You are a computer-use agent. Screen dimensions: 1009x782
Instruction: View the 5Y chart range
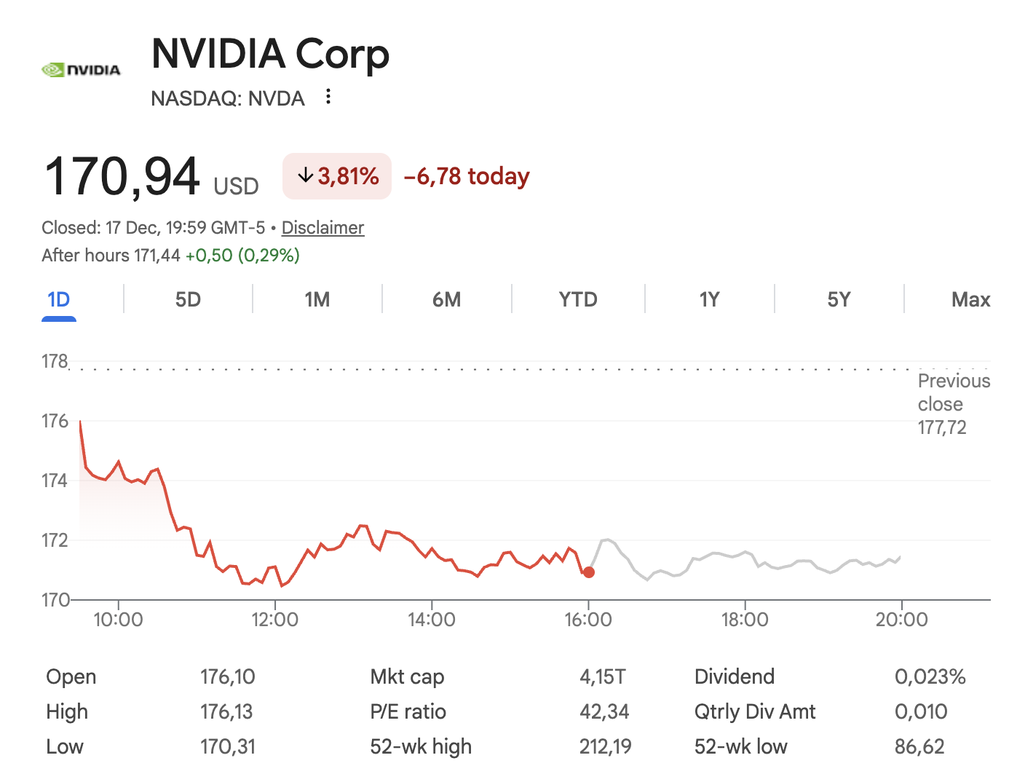coord(839,300)
